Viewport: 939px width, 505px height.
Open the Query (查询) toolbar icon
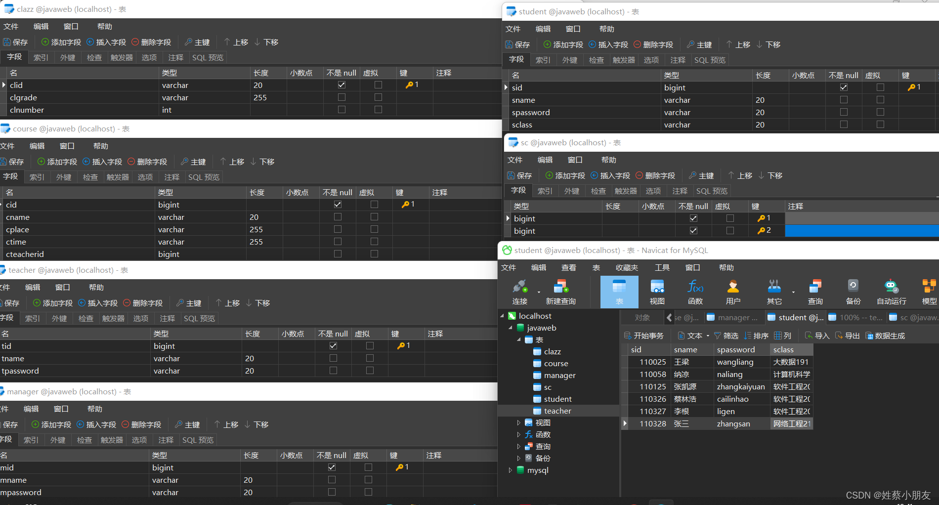[815, 292]
